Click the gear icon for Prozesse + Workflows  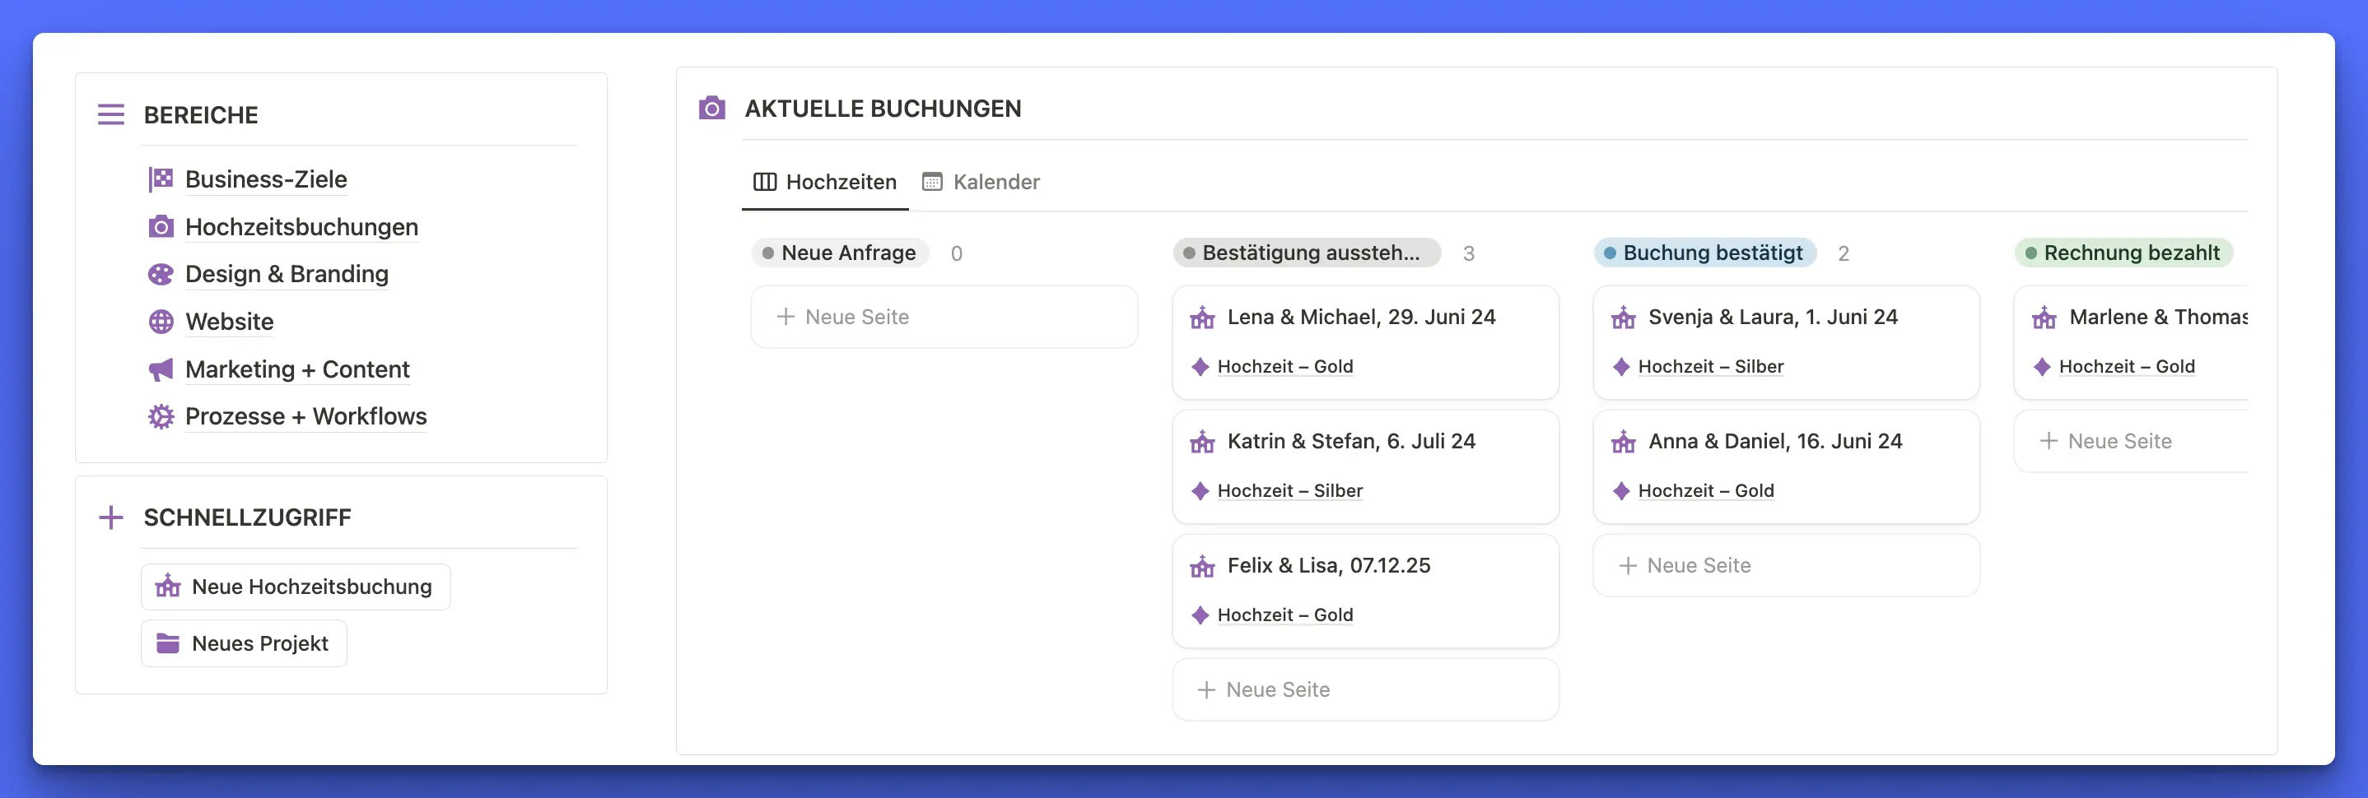pyautogui.click(x=161, y=417)
